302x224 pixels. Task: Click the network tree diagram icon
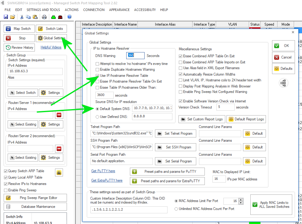[x=283, y=83]
